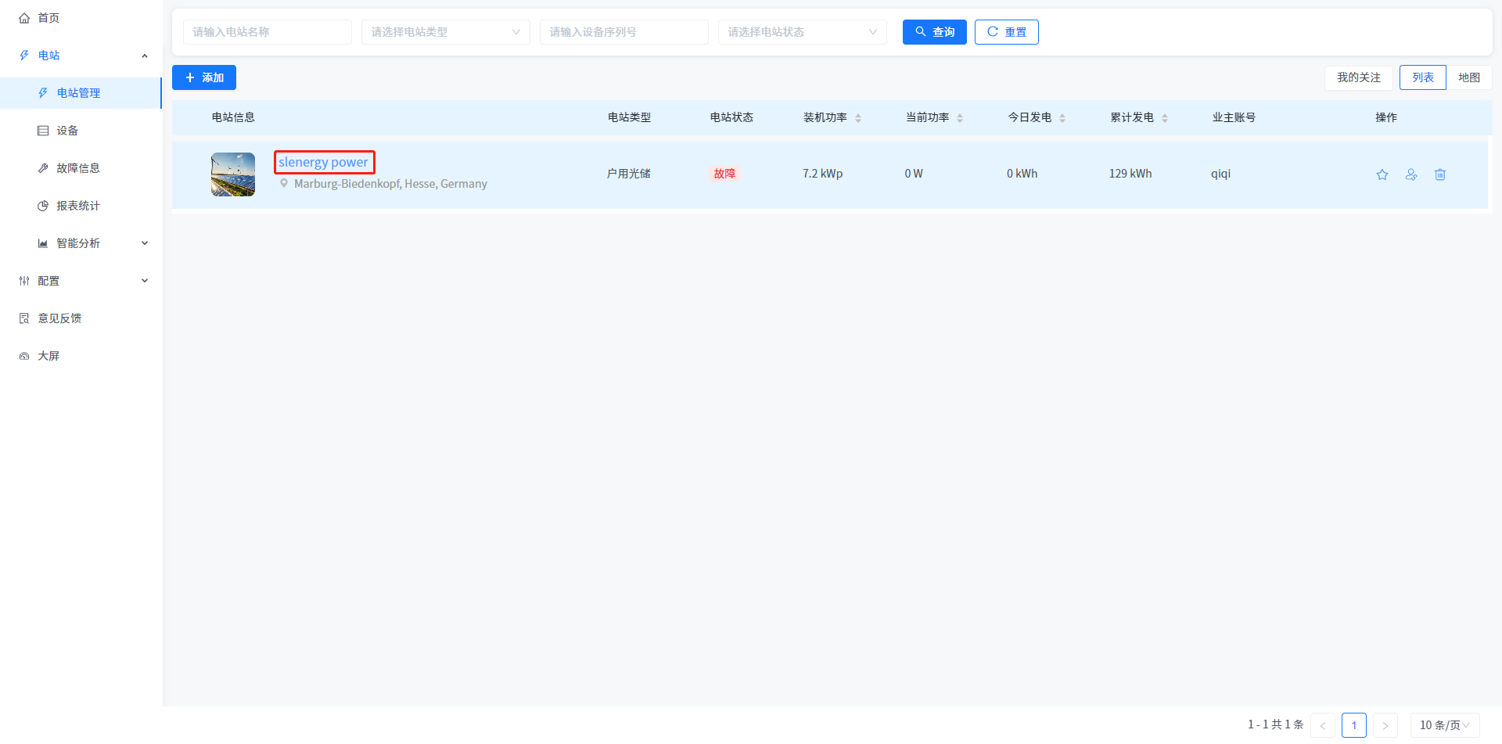
Task: Sort by 今日发电 column arrows
Action: click(1062, 118)
